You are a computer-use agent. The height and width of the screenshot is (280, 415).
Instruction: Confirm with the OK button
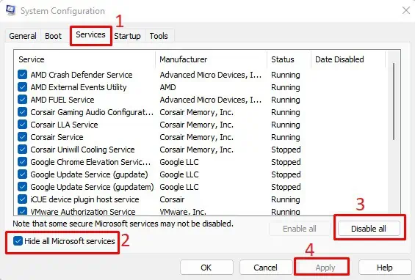pyautogui.click(x=206, y=268)
